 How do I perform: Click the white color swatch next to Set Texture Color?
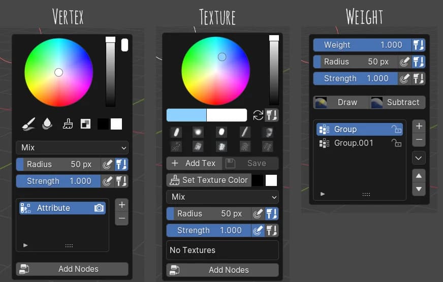271,180
